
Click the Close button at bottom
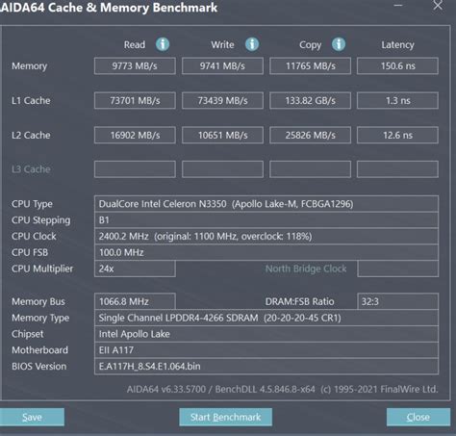click(x=418, y=417)
